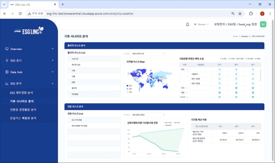Open the Korean language dropdown

point(202,24)
